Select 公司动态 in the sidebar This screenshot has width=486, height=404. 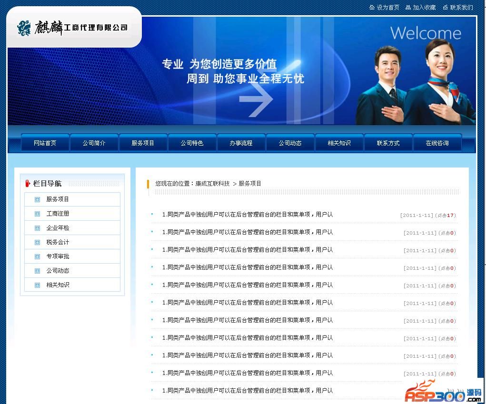[58, 270]
